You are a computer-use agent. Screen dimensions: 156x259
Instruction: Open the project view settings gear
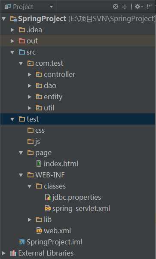click(138, 7)
